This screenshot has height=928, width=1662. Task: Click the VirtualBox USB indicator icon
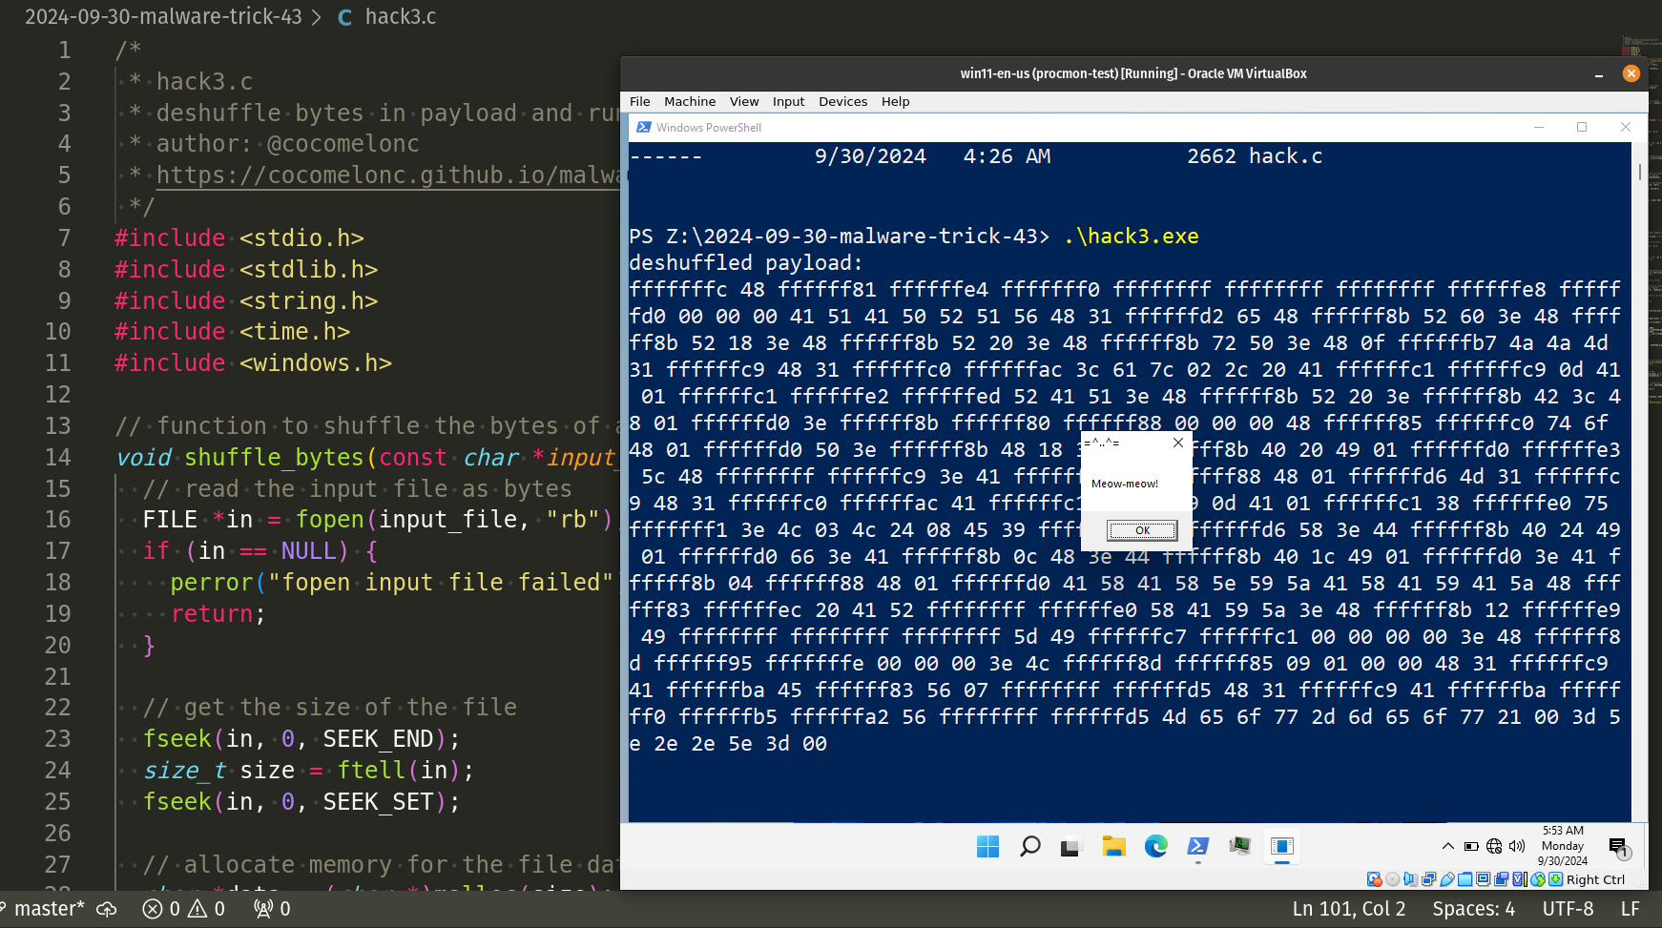(1447, 879)
